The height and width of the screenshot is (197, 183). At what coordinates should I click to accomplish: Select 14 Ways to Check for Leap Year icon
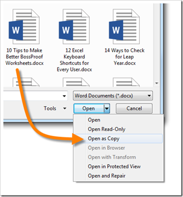click(124, 26)
